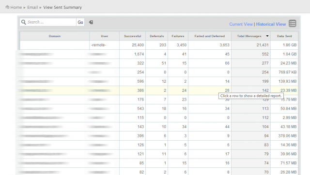Click the 769.87 KB data sent cell
Viewport: 310px width, 175px height.
coord(284,72)
